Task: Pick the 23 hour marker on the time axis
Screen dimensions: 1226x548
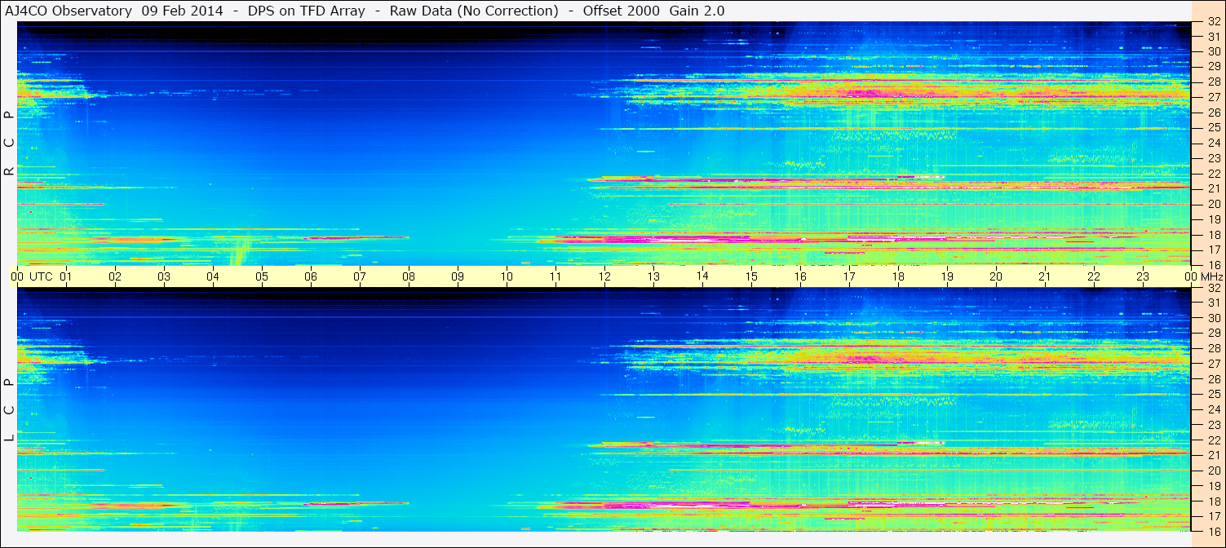Action: click(x=1143, y=276)
